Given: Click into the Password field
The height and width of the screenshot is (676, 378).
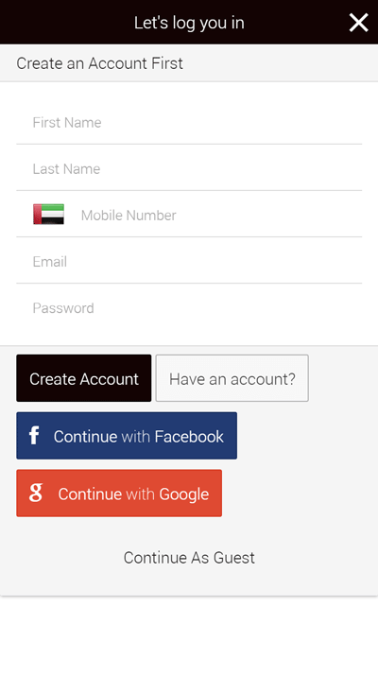Looking at the screenshot, I should (x=189, y=308).
